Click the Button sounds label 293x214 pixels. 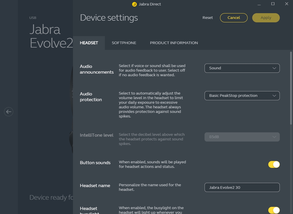click(x=95, y=162)
